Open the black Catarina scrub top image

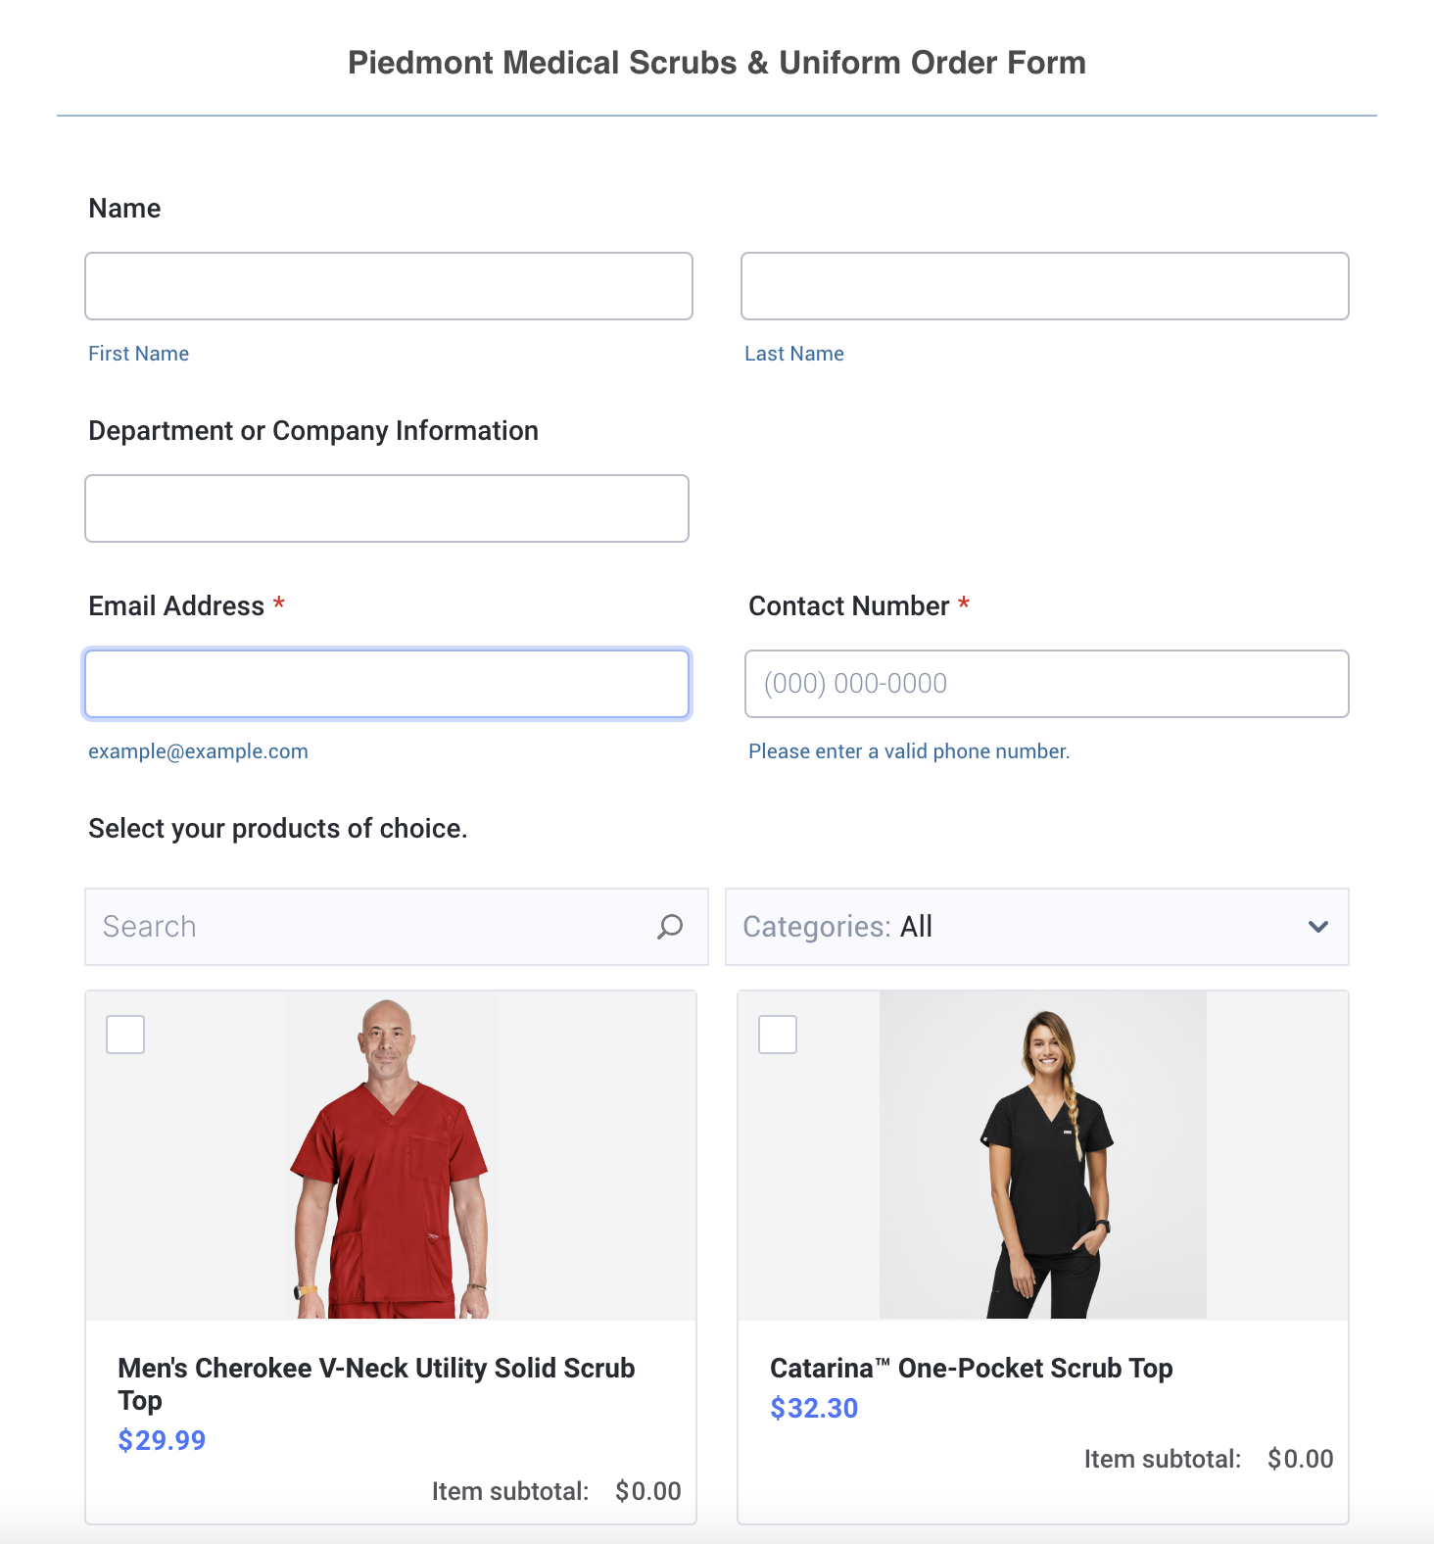point(1043,1155)
